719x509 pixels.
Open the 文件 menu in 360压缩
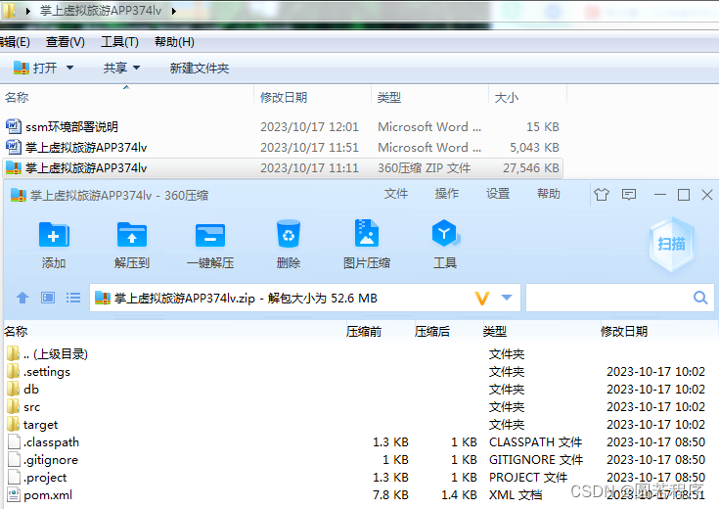point(396,194)
